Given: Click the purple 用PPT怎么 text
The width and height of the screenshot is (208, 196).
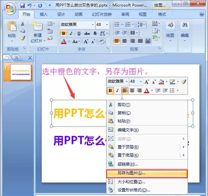Looking at the screenshot, I should (79, 141).
